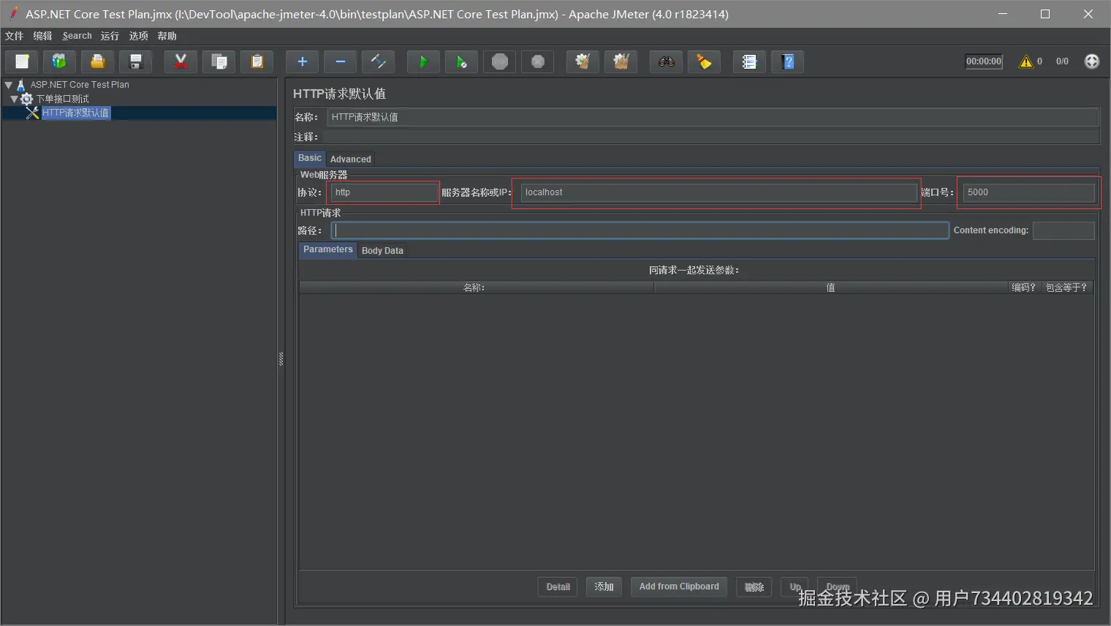Click the Clear results broom icon
Image resolution: width=1111 pixels, height=626 pixels.
[583, 62]
